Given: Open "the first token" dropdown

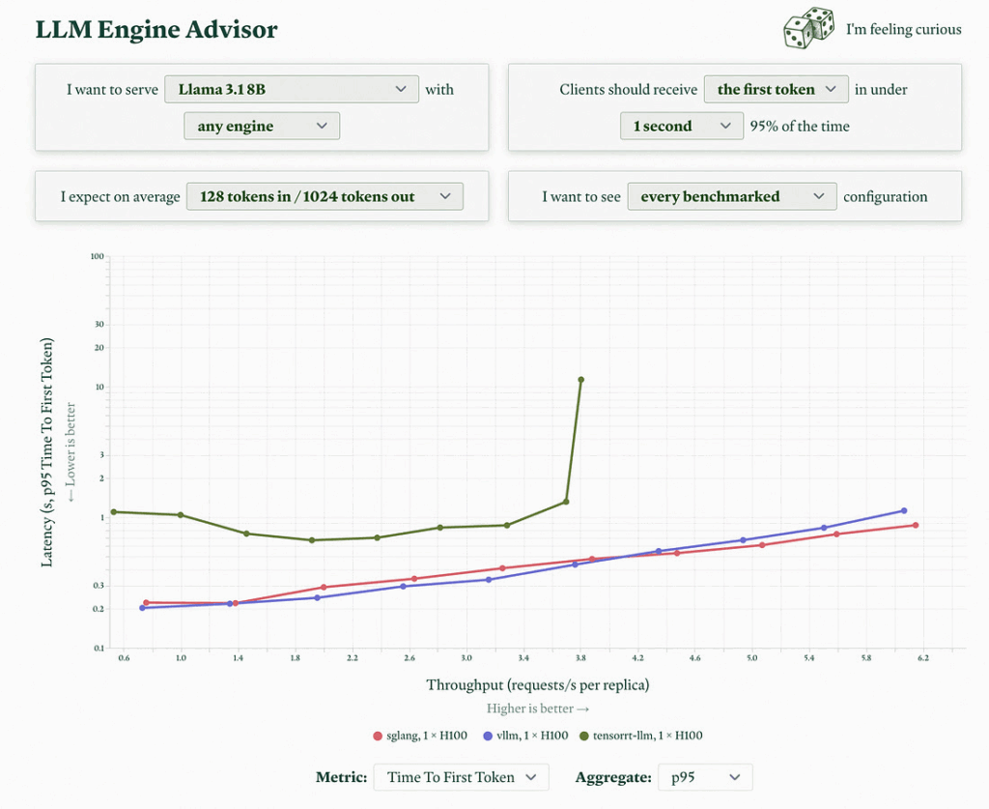Looking at the screenshot, I should (776, 89).
